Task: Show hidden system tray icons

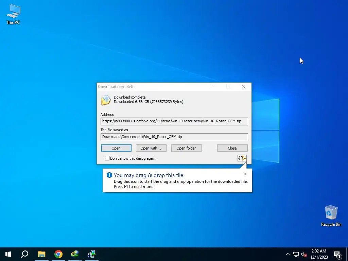Action: [x=288, y=254]
